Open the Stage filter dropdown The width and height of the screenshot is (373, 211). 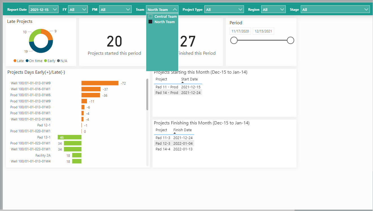335,10
